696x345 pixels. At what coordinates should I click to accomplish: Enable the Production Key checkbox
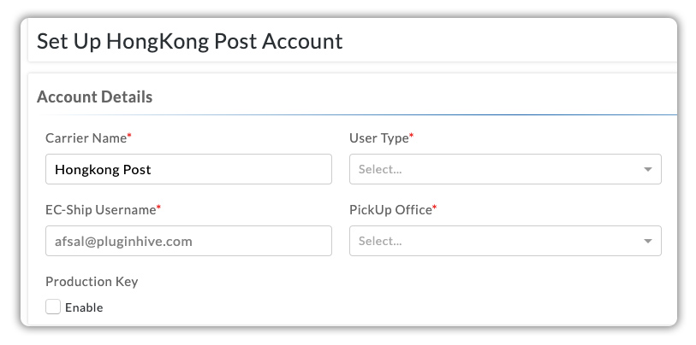pos(53,307)
